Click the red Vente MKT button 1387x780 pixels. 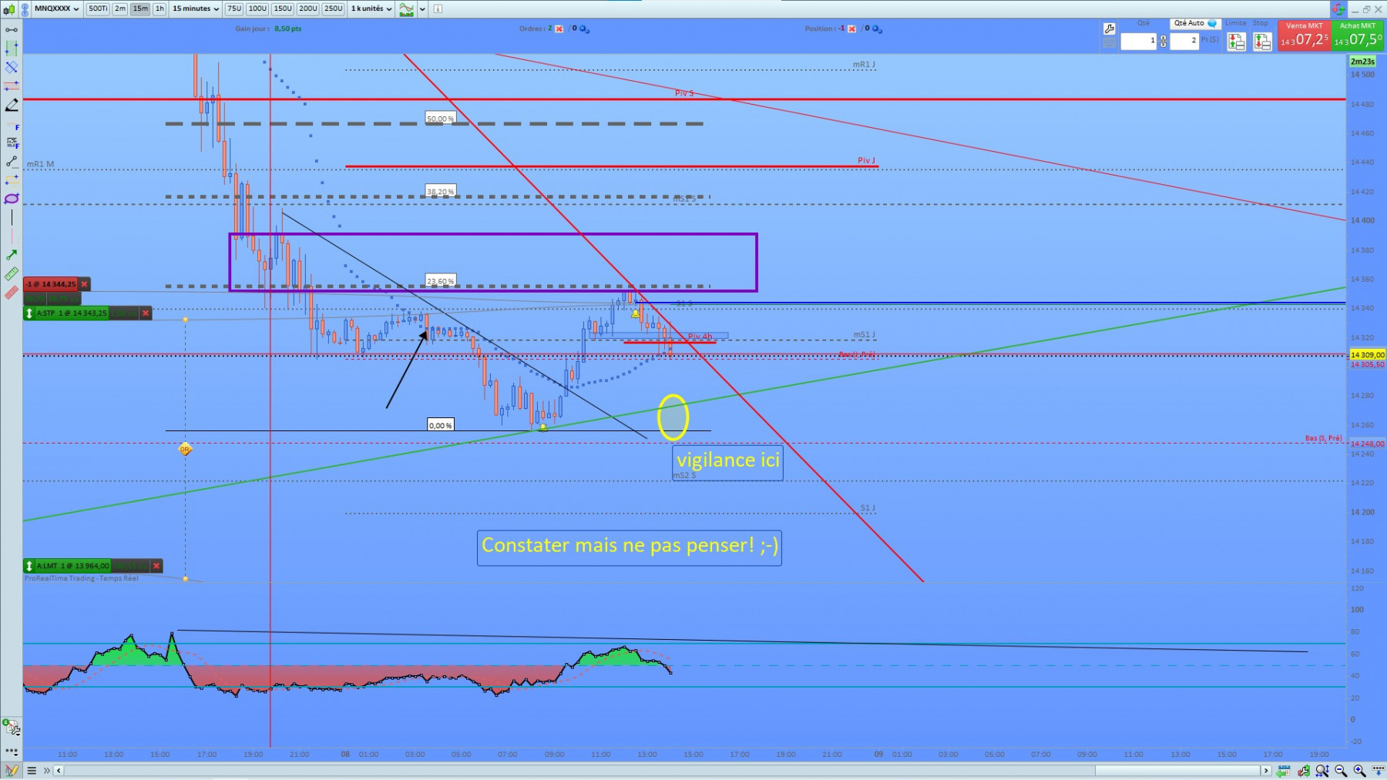[x=1304, y=35]
